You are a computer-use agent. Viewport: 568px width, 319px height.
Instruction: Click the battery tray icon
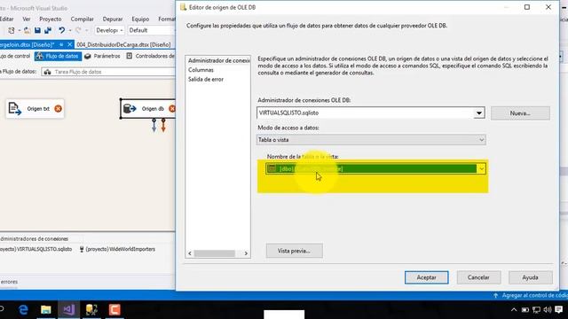(x=525, y=309)
